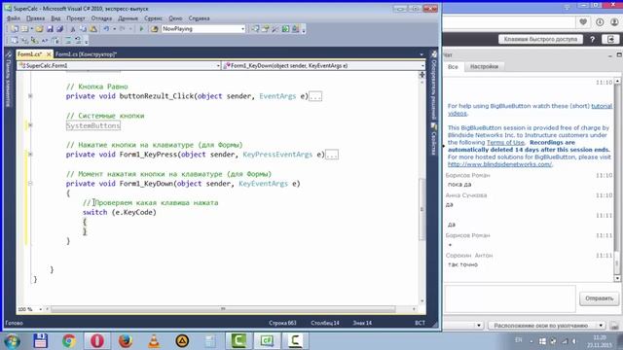Screen dimensions: 623x350
Task: Click the user profile icon in browser
Action: tap(614, 22)
